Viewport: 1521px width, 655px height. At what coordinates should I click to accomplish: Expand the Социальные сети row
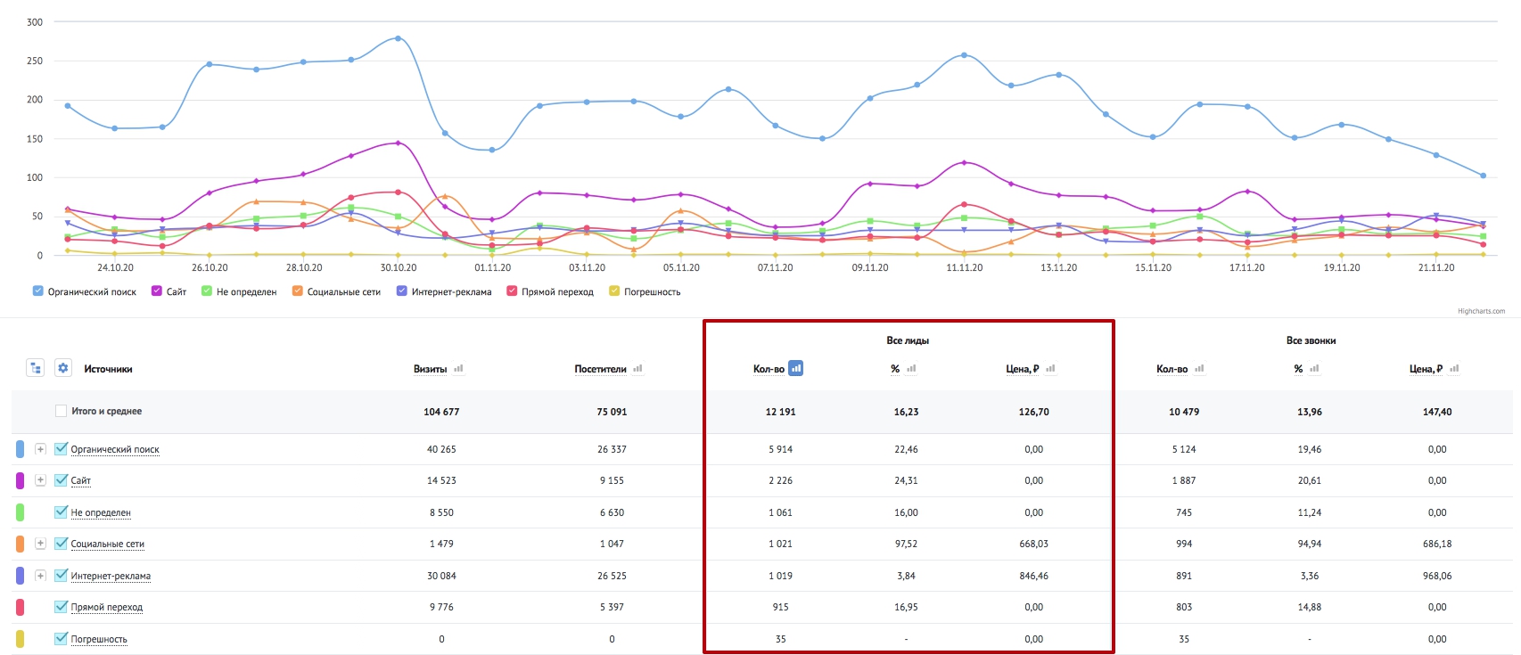pyautogui.click(x=40, y=544)
